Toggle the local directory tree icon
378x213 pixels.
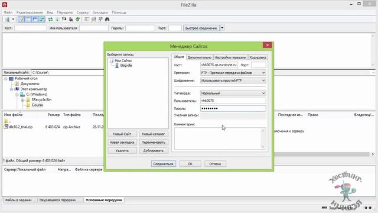tap(28, 20)
